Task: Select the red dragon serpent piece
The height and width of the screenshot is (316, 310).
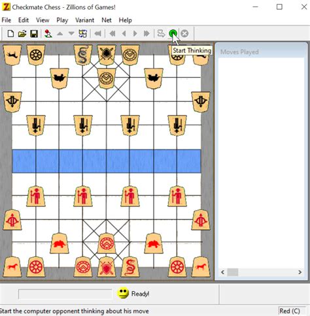Action: (130, 266)
